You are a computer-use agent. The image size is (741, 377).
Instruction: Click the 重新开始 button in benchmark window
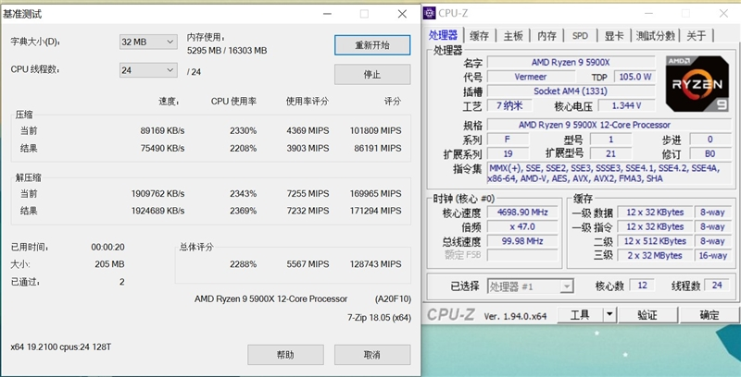pos(372,45)
